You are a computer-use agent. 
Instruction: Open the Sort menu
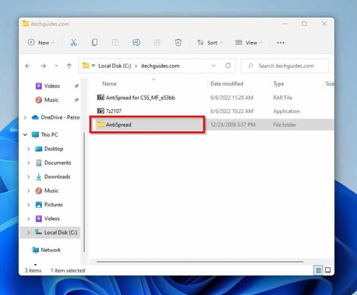[x=210, y=42]
